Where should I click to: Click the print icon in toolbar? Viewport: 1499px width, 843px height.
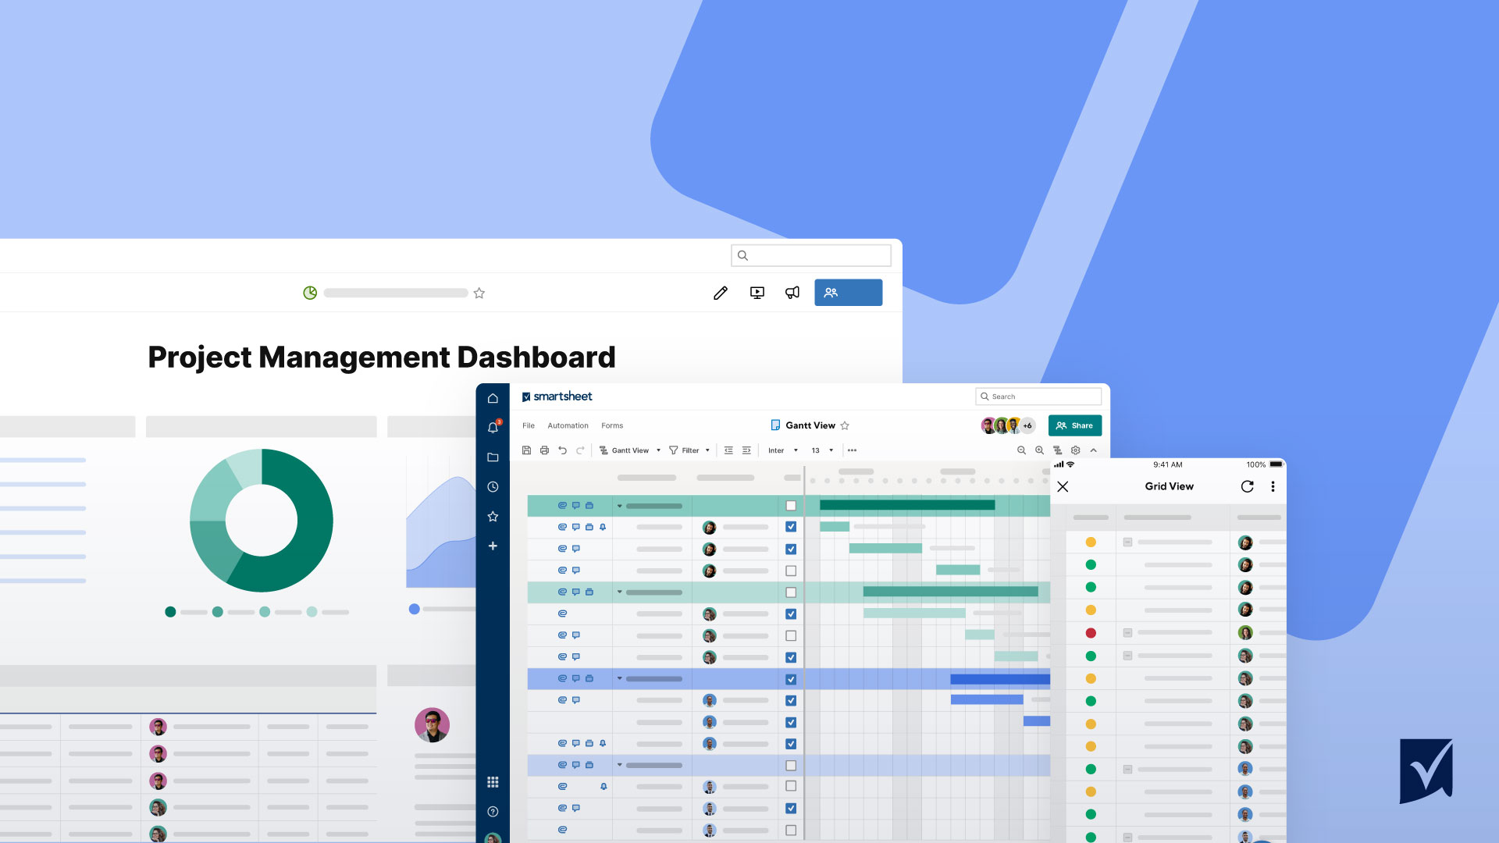[x=544, y=450]
